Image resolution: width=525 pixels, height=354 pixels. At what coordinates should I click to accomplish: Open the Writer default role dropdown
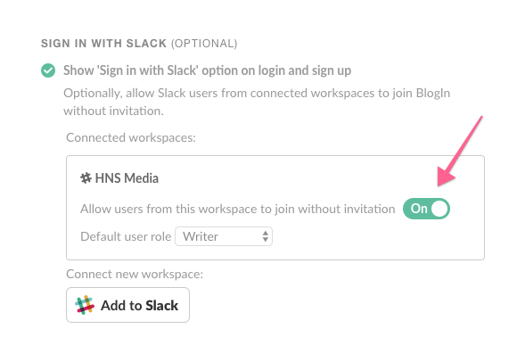pos(224,236)
